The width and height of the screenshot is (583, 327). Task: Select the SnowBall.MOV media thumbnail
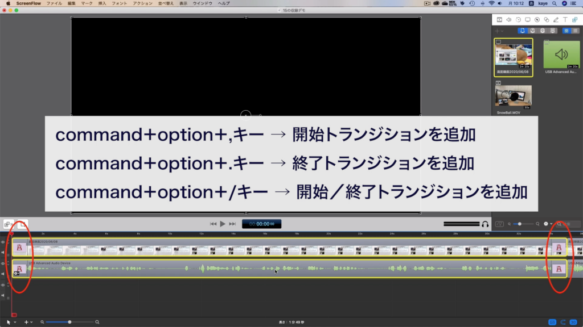click(513, 96)
